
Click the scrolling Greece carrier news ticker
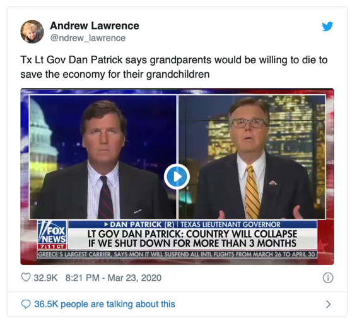tap(177, 254)
